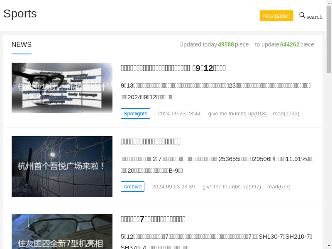The height and width of the screenshot is (249, 332).
Task: Click give the thumbs-up(913)
Action: (x=237, y=114)
